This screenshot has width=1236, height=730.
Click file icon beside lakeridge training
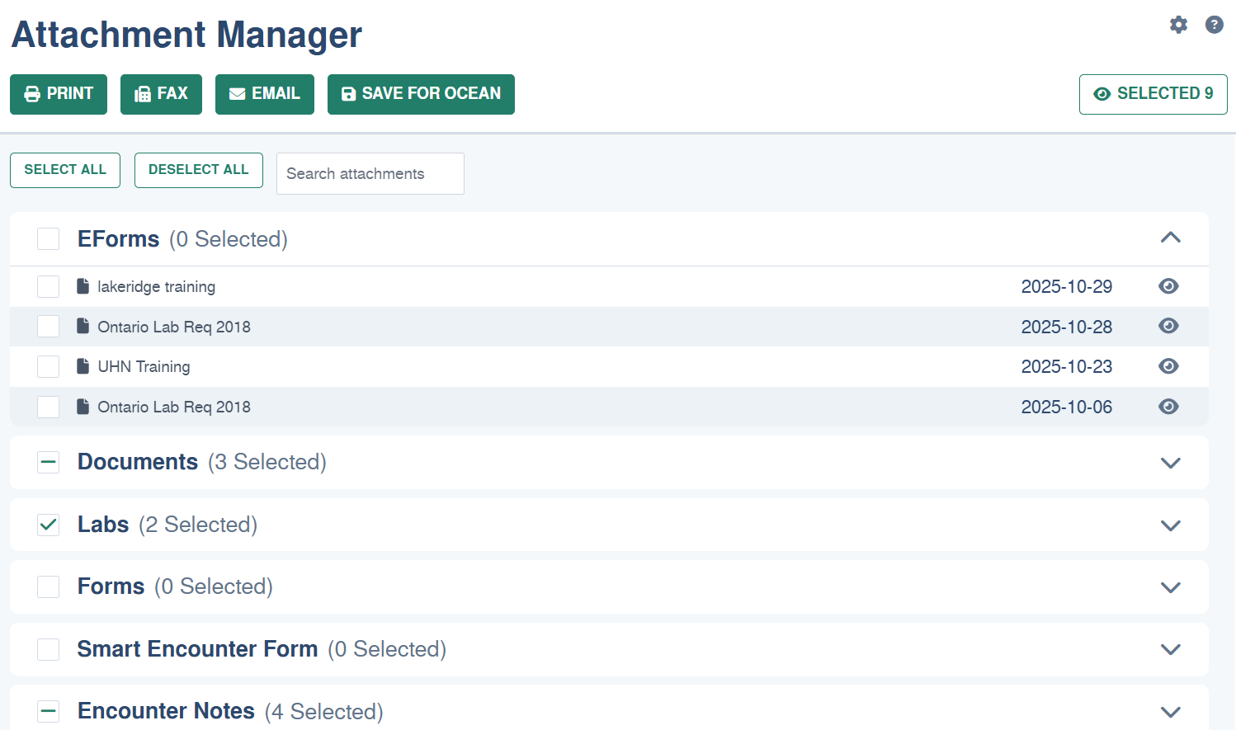[x=83, y=286]
